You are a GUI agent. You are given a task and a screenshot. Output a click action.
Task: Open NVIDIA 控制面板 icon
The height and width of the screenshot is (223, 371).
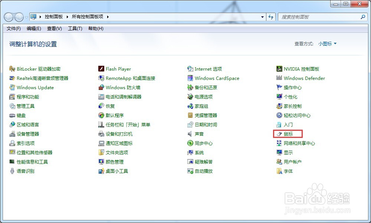pyautogui.click(x=279, y=69)
